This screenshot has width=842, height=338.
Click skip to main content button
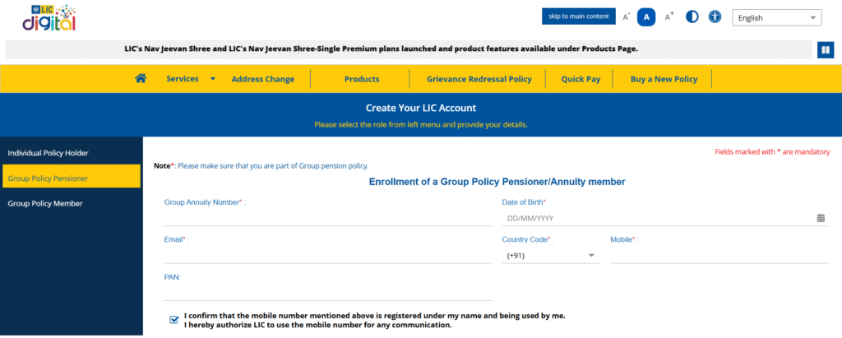pos(578,16)
